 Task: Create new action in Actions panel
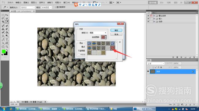click(190, 57)
